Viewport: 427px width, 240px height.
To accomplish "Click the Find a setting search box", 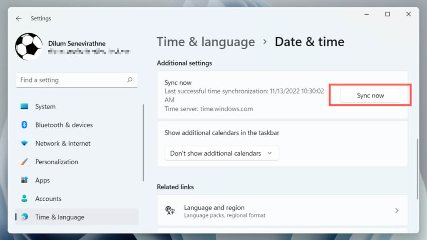I will (71, 80).
